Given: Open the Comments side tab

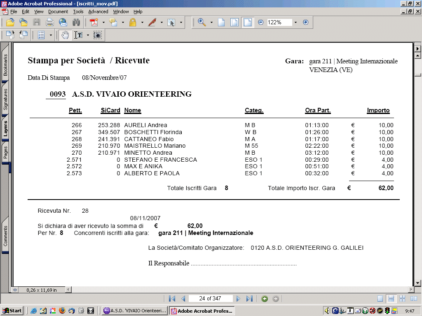Looking at the screenshot, I should 5,236.
